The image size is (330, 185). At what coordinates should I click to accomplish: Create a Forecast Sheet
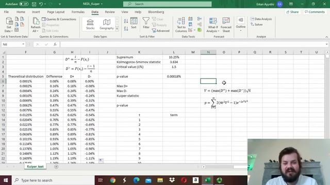coord(226,25)
